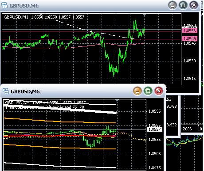Click the 9.768 value in background window
The width and height of the screenshot is (204, 171).
(172, 106)
